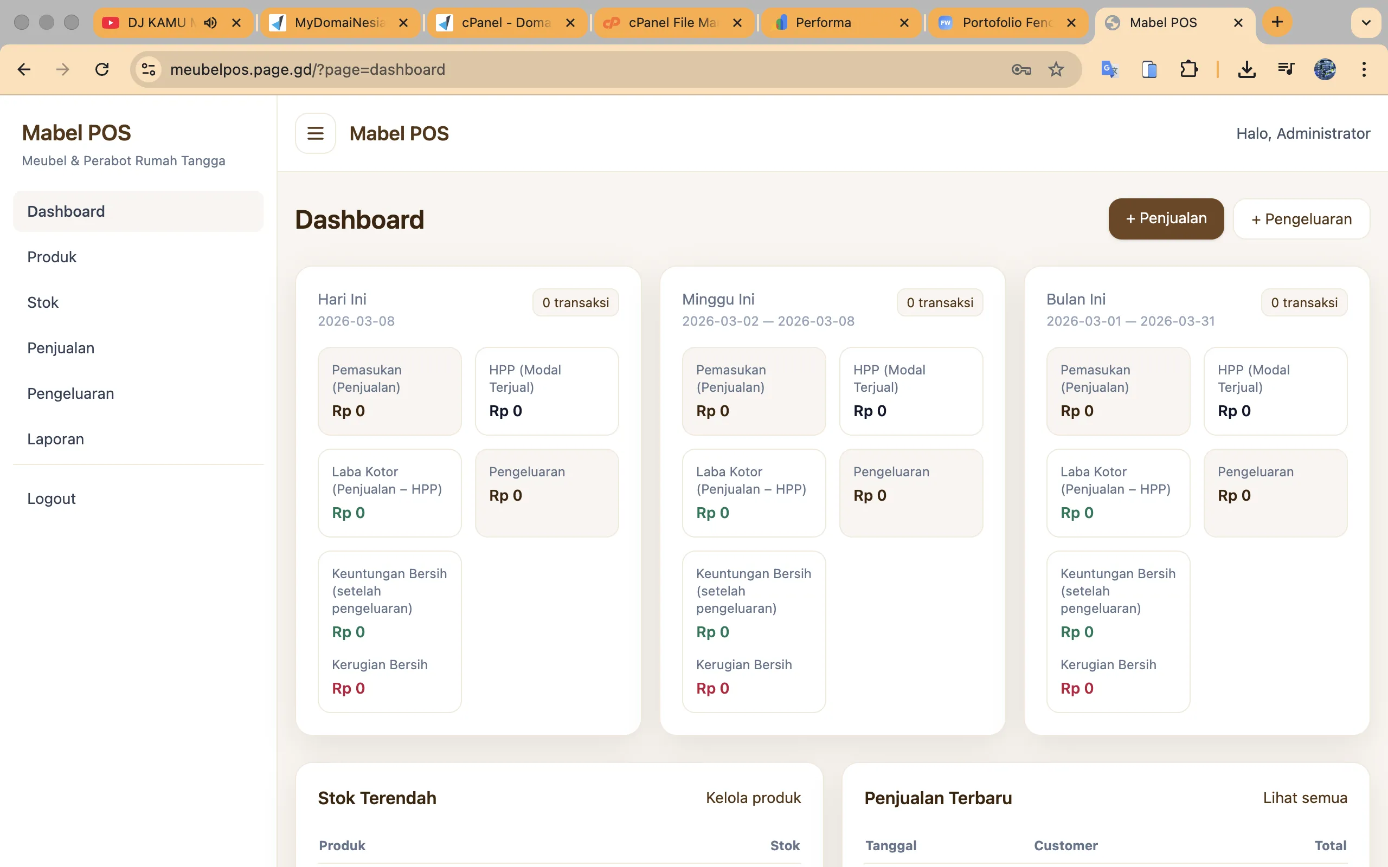Open the browser Extensions puzzle icon
The image size is (1388, 867).
(x=1188, y=69)
